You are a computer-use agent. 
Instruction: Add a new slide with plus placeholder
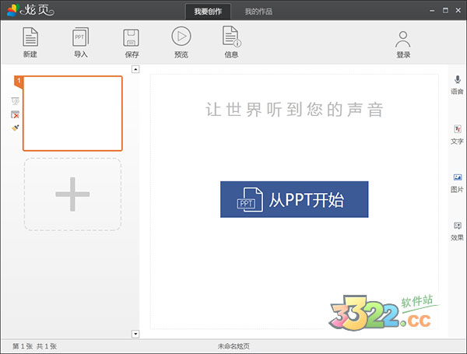click(x=72, y=195)
